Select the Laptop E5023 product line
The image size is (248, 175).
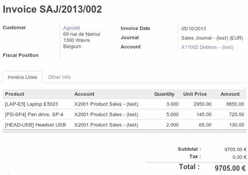pyautogui.click(x=32, y=104)
